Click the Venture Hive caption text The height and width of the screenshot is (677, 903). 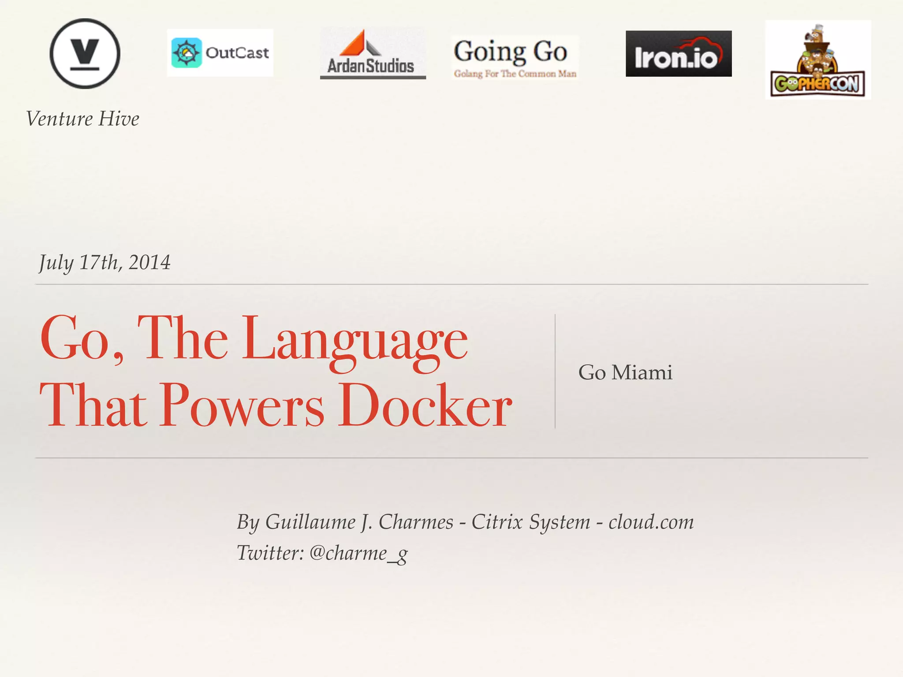pos(82,119)
